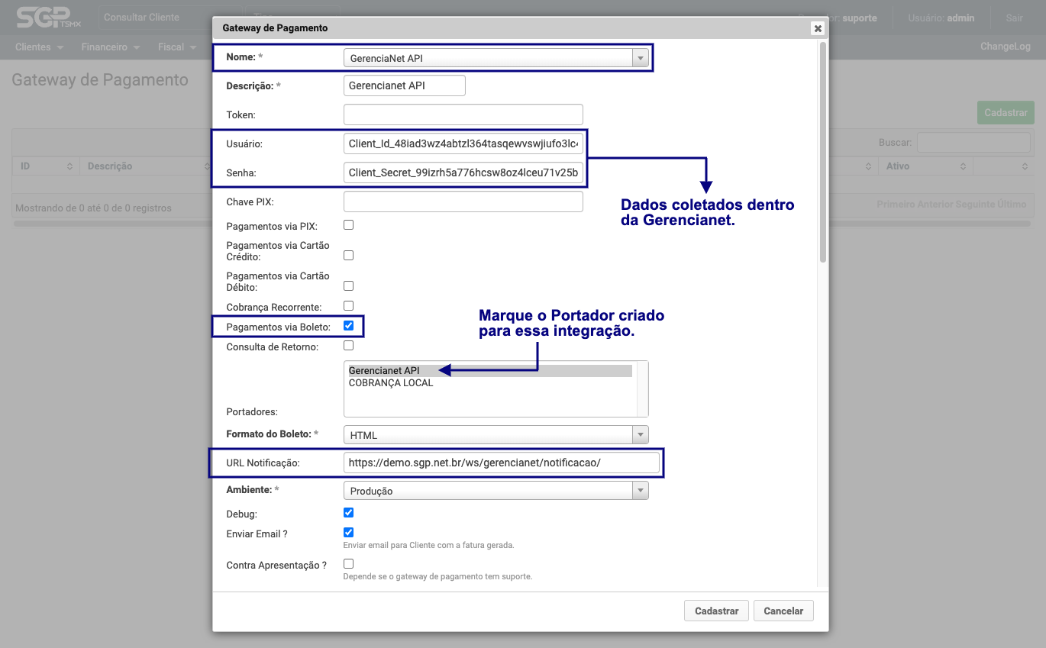Click the Descrição input field

(405, 85)
